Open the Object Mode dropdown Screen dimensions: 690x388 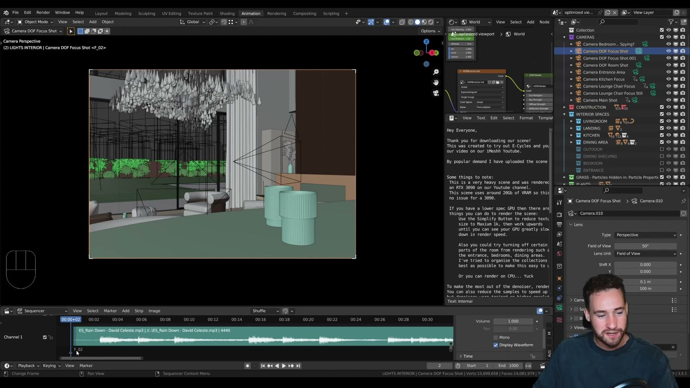point(35,22)
